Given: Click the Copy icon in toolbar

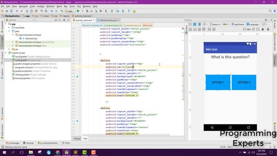Looking at the screenshot, I should [32, 11].
